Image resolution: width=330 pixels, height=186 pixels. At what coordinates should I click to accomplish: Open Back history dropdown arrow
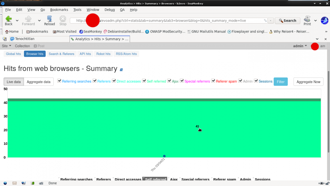(x=17, y=20)
